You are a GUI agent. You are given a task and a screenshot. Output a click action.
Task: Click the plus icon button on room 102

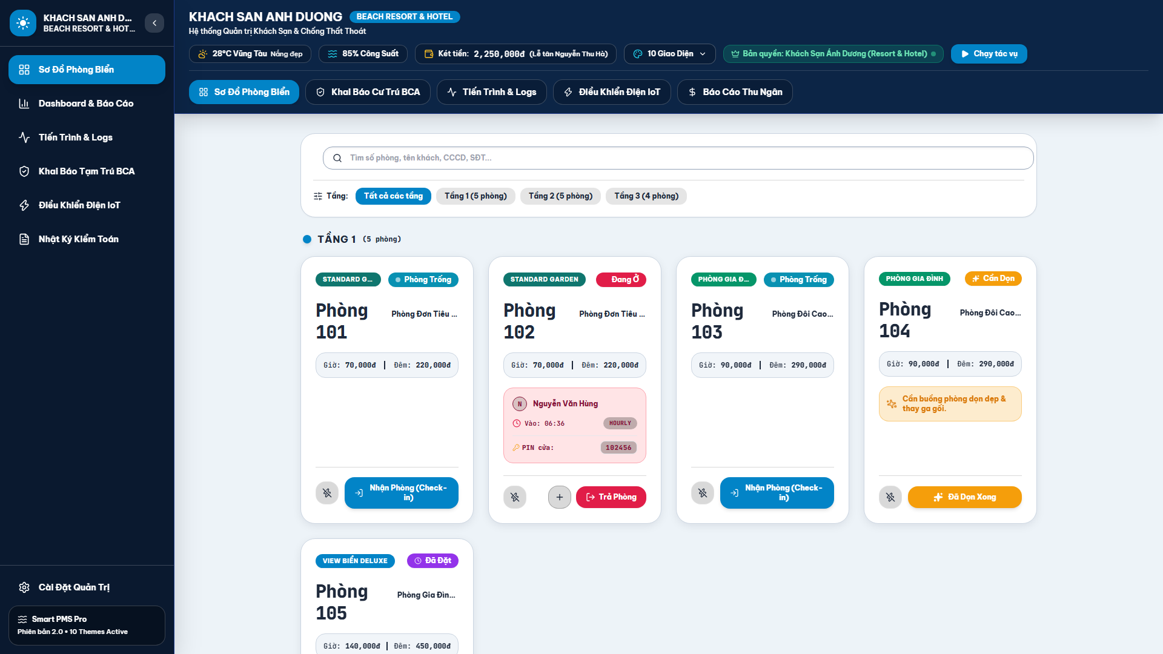[560, 497]
